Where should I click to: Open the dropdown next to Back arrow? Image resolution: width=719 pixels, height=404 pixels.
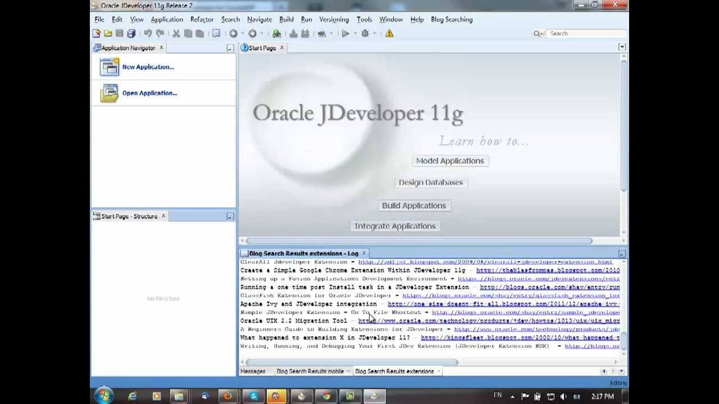click(x=242, y=34)
